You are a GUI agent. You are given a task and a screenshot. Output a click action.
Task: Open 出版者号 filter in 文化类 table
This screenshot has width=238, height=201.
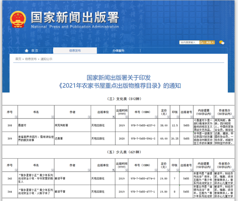(192, 117)
